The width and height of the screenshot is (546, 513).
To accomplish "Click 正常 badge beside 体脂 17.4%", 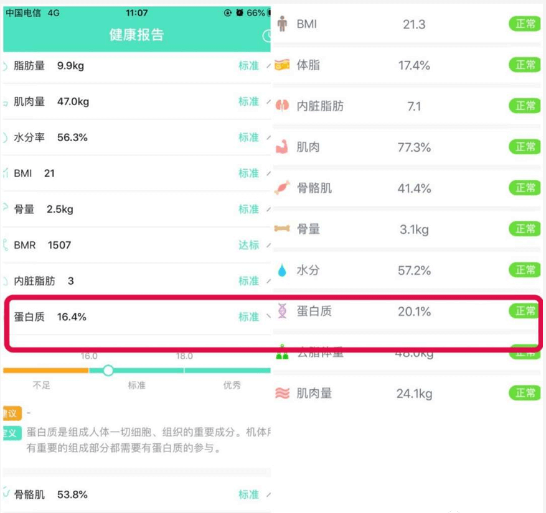I will (x=525, y=65).
